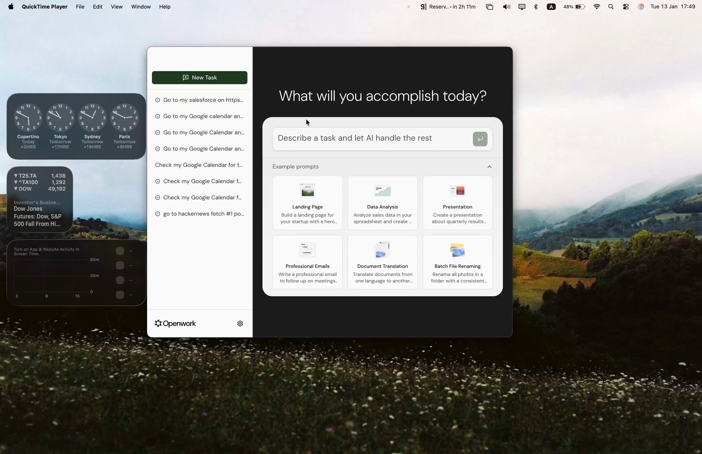Click the New Task button
This screenshot has height=454, width=702.
click(x=200, y=77)
